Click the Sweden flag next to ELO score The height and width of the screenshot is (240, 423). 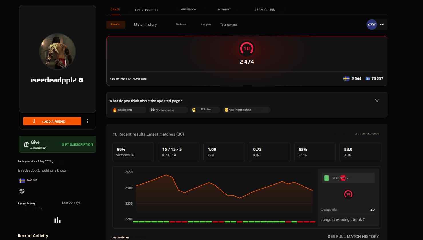346,78
